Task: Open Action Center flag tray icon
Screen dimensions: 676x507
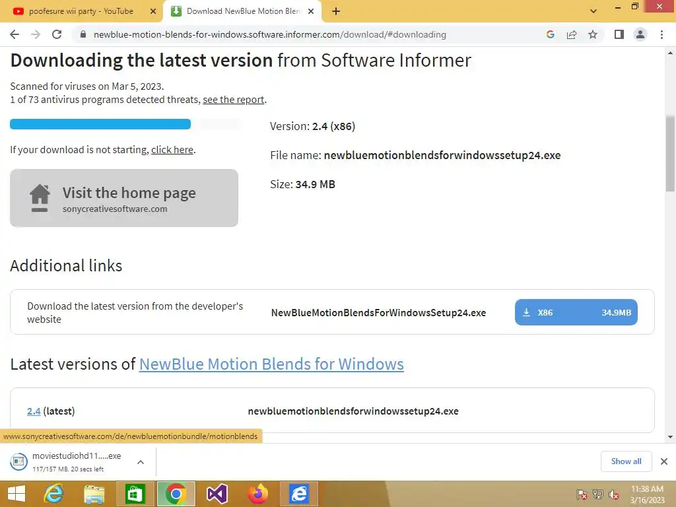Action: (x=582, y=494)
